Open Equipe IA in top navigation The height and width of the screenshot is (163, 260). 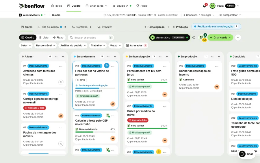click(122, 6)
